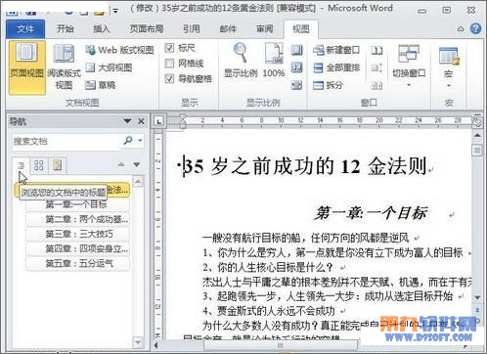Set zoom to 100%
This screenshot has height=354, width=487.
coord(274,61)
